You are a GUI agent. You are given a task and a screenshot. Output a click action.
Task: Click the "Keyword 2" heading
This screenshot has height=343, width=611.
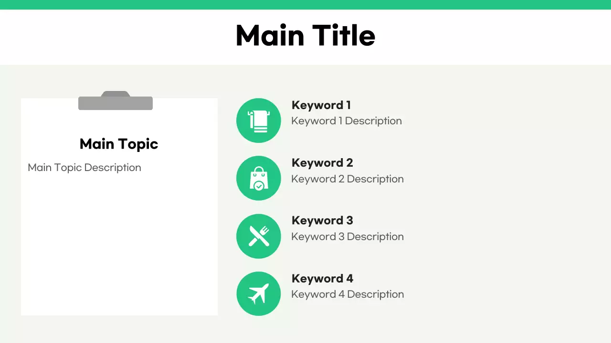point(322,163)
